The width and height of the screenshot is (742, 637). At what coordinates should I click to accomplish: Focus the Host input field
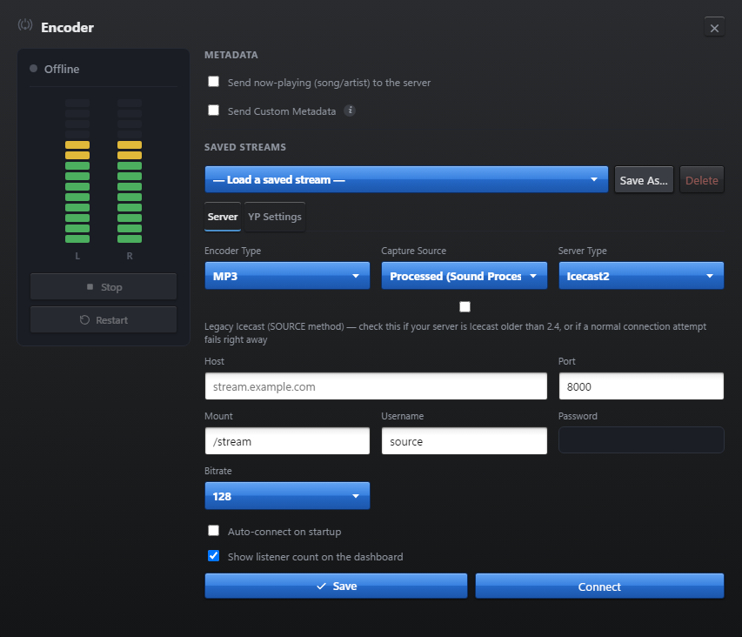pyautogui.click(x=376, y=386)
